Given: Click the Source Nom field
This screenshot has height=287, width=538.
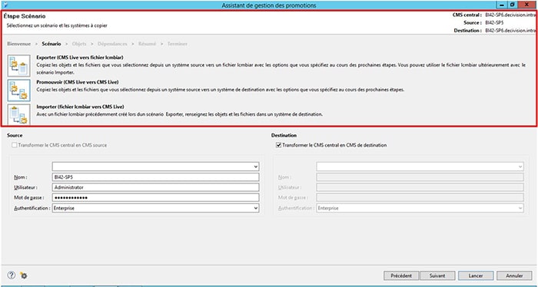Looking at the screenshot, I should pyautogui.click(x=155, y=177).
